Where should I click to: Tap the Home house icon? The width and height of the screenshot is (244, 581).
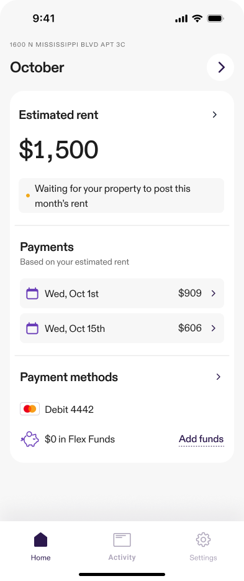click(x=41, y=539)
